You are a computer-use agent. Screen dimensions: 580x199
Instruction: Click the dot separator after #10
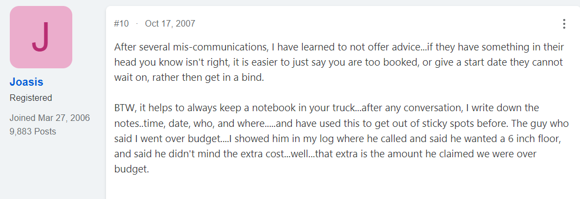click(137, 24)
